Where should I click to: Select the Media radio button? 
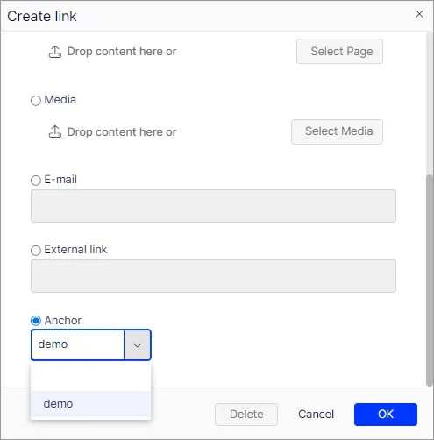pos(36,101)
